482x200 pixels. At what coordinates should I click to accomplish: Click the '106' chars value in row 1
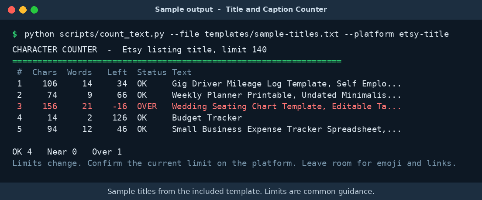(50, 84)
